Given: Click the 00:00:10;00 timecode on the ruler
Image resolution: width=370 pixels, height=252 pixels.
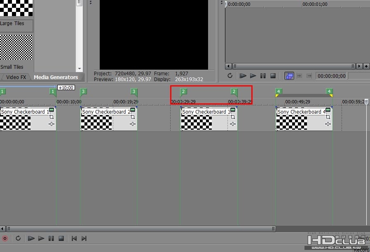Looking at the screenshot, I should click(69, 102).
